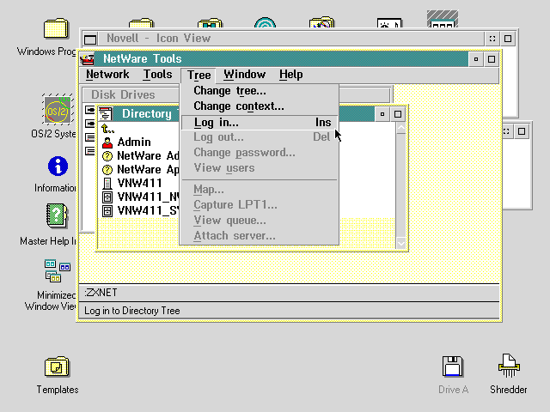Select the Templates folder icon
Image resolution: width=550 pixels, height=412 pixels.
[58, 367]
